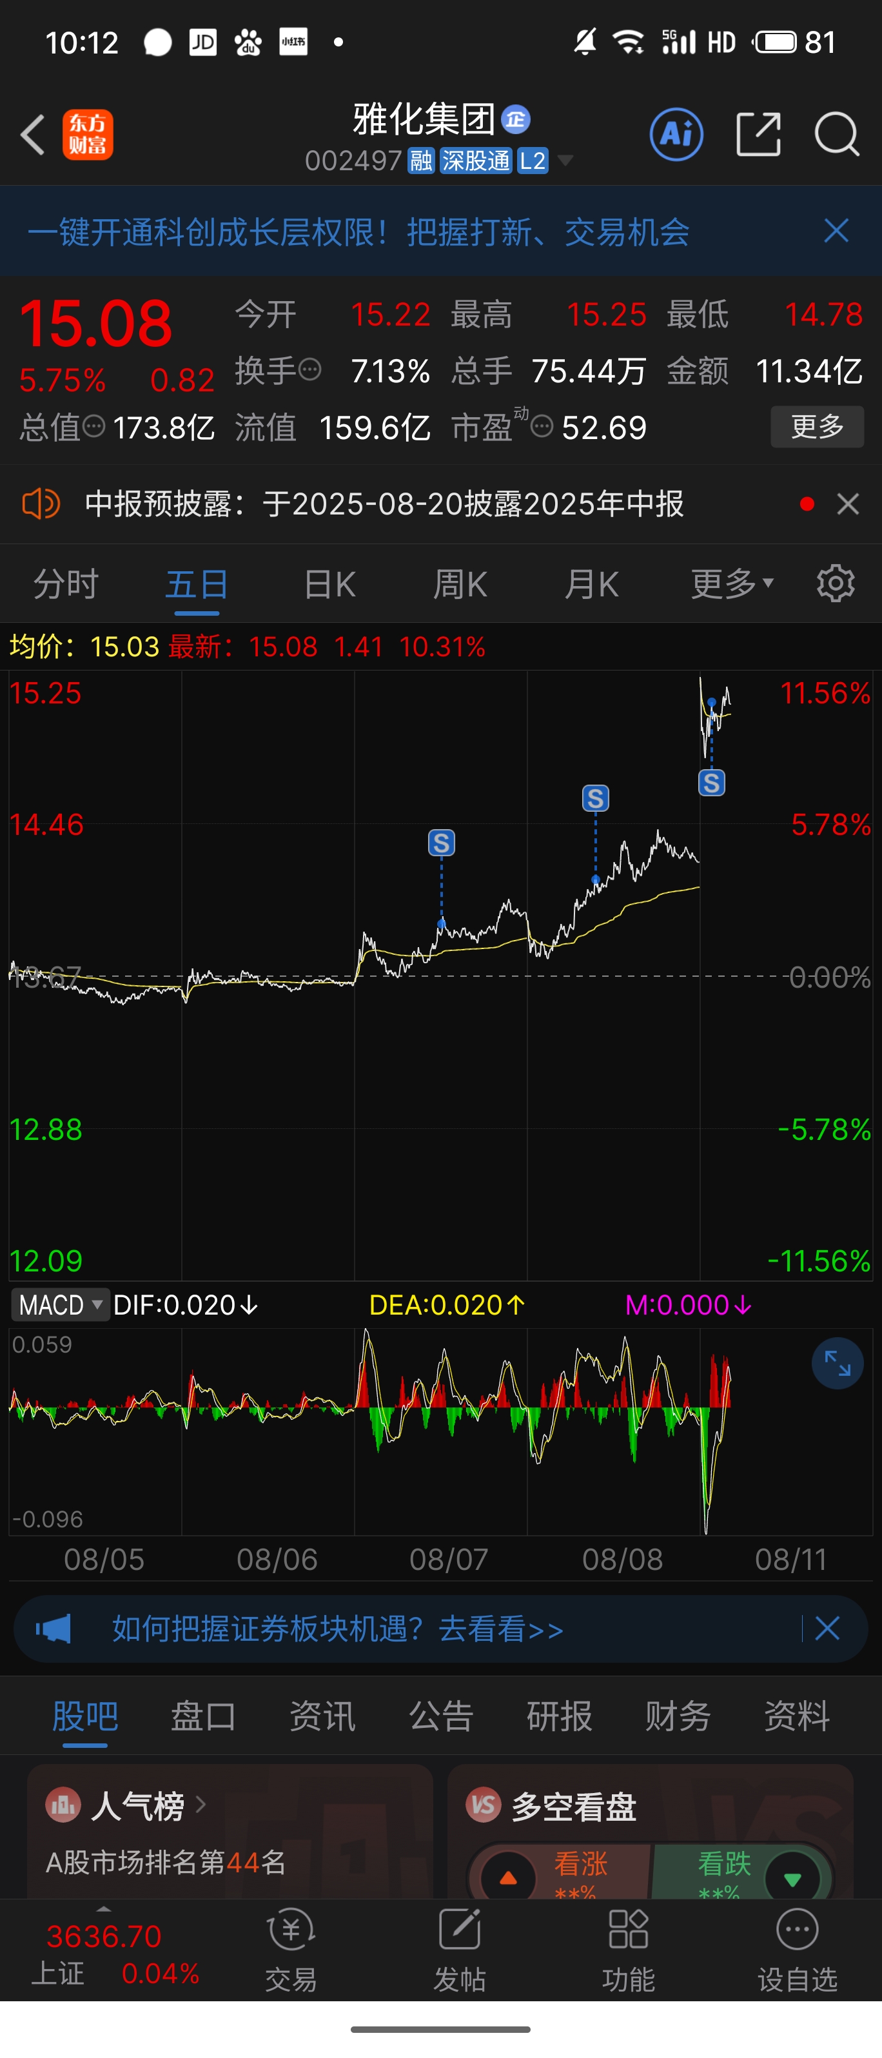Screen dimensions: 882x2058
Task: Tap the DEA:0.020 value
Action: tap(447, 1305)
